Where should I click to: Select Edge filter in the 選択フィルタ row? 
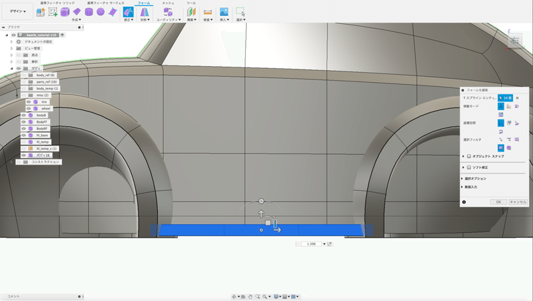509,139
